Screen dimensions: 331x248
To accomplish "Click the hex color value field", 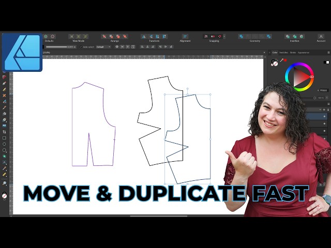I will (323, 90).
